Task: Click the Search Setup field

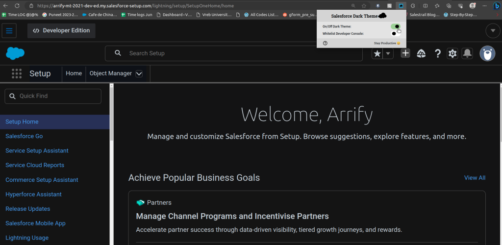Action: 234,53
